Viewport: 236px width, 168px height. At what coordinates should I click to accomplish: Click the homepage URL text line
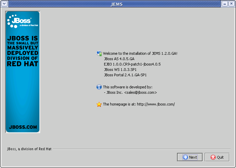pyautogui.click(x=139, y=104)
